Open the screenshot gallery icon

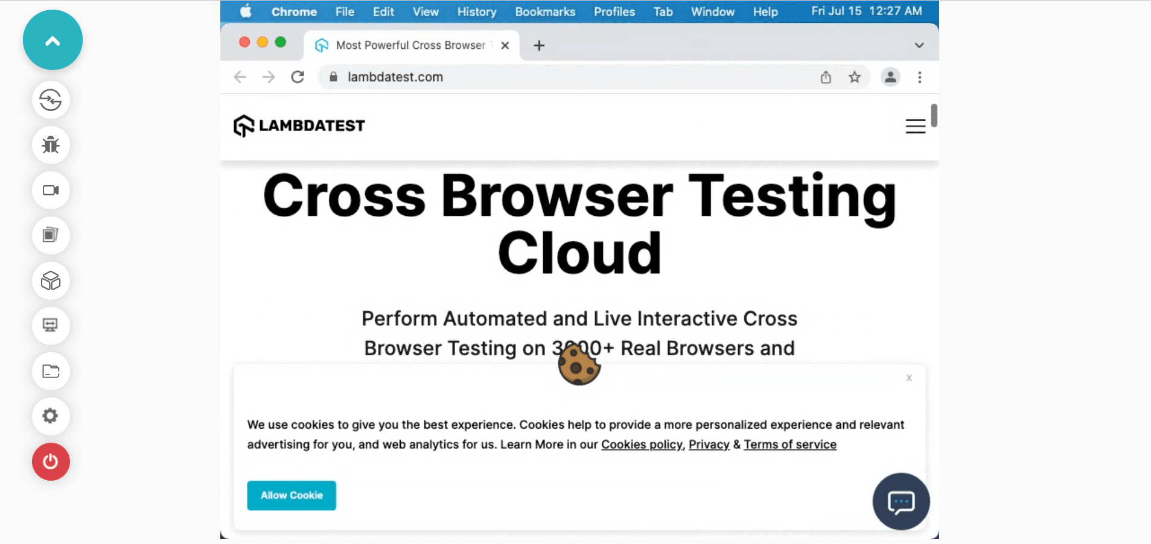(x=51, y=235)
